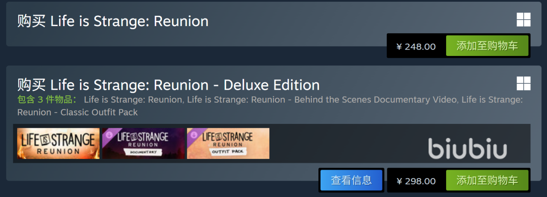Click the Windows icon beside the Deluxe Edition title
This screenshot has height=197, width=547.
pyautogui.click(x=523, y=84)
